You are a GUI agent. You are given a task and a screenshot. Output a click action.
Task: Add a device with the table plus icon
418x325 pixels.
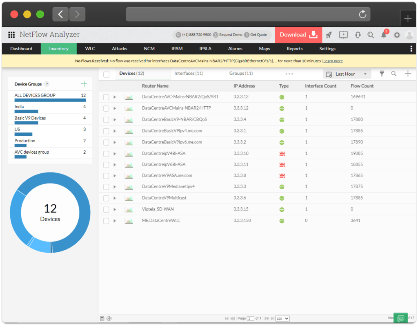tap(408, 74)
